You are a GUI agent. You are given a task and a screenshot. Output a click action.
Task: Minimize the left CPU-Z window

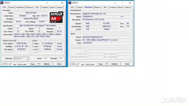(47, 3)
